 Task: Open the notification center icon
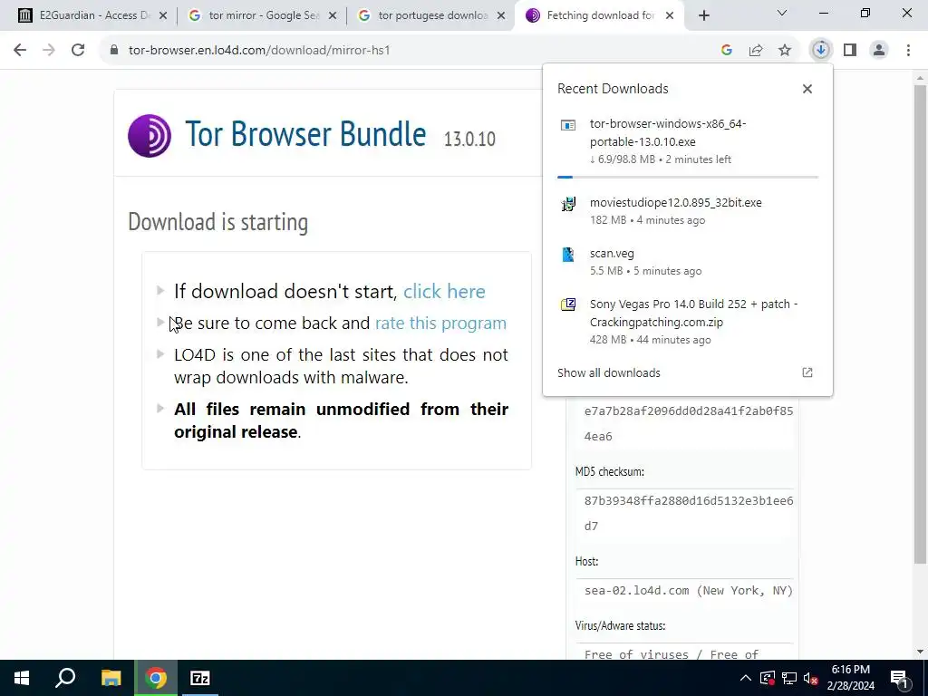899,678
